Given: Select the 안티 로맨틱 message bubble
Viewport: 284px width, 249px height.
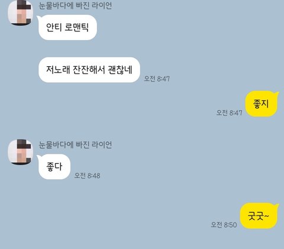Looking at the screenshot, I should (x=67, y=27).
